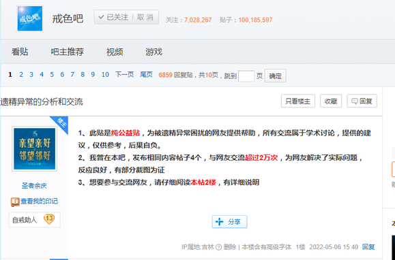Click the red text 本帖2楼 in the post
395x260 pixels.
(x=203, y=182)
